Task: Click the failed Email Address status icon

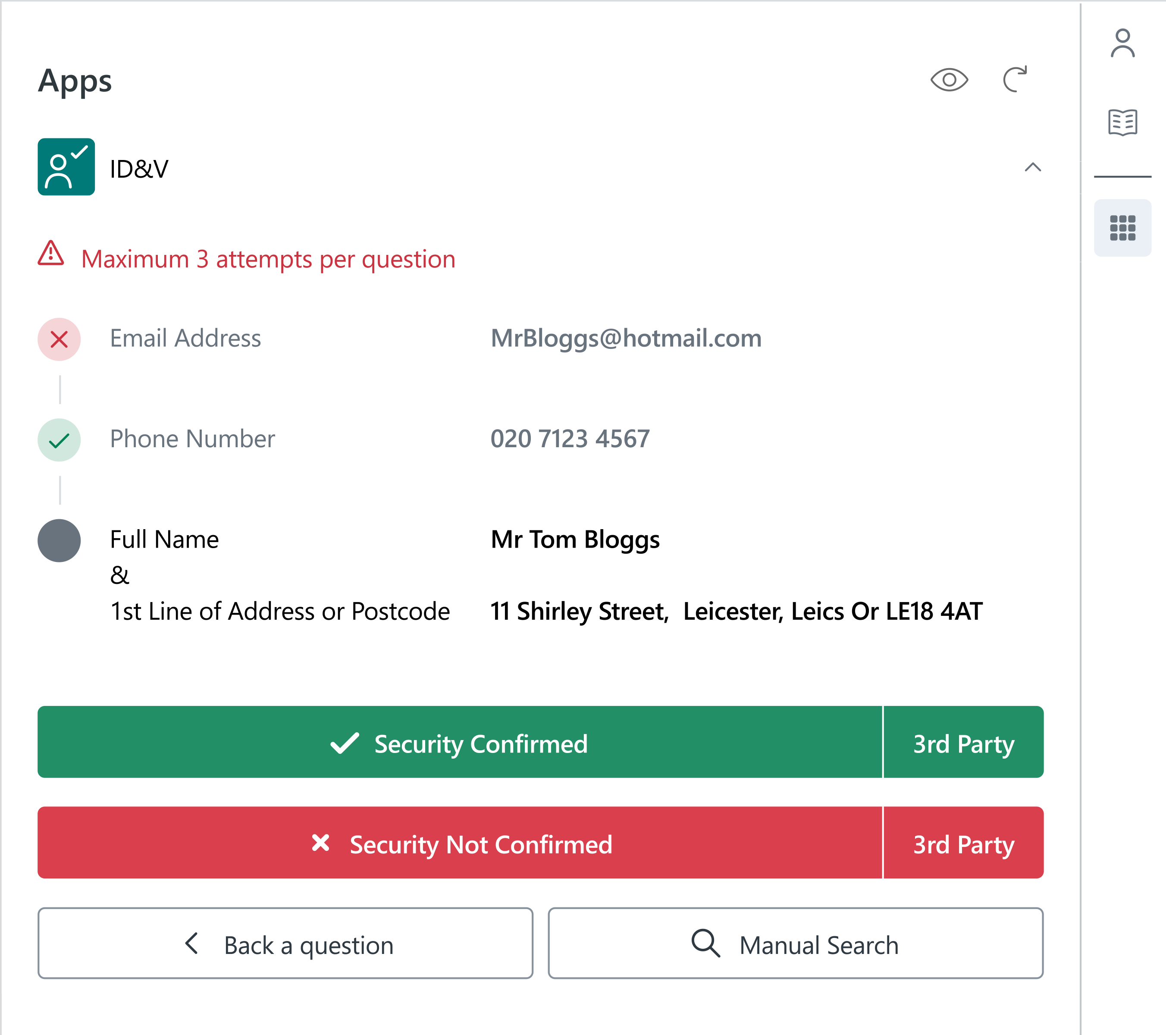Action: [x=60, y=339]
